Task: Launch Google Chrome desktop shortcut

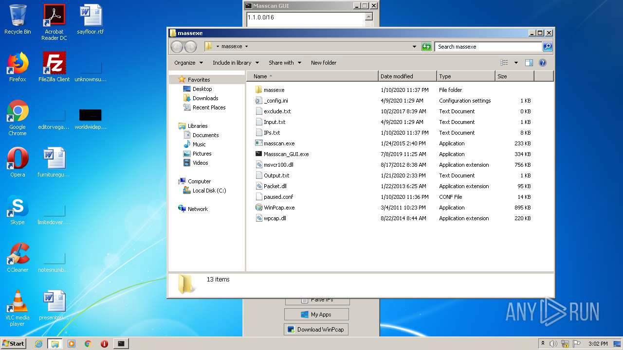Action: coord(18,117)
